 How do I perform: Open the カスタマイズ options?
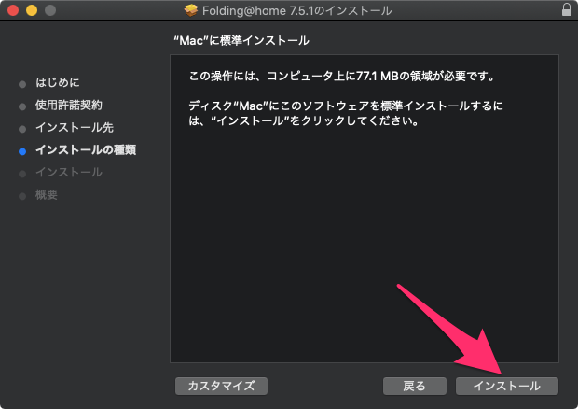(221, 386)
